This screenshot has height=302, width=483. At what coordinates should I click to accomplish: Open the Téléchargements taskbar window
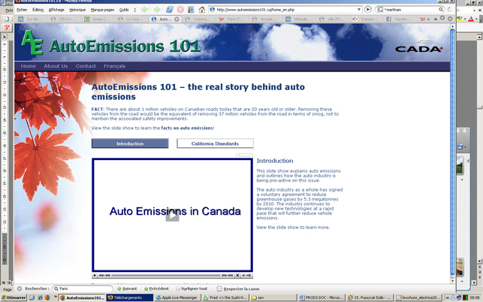coord(130,297)
